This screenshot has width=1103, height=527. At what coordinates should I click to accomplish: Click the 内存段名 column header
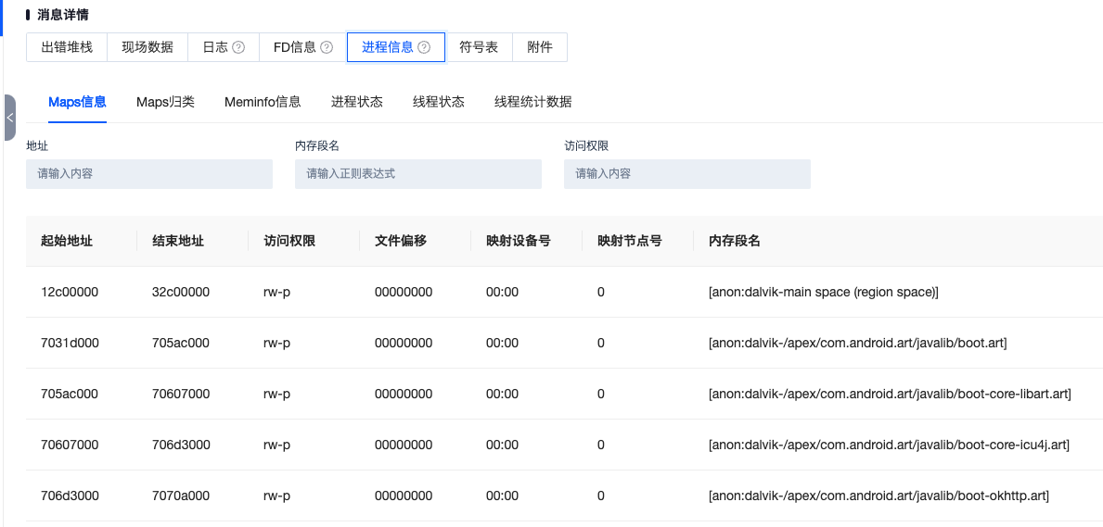tap(734, 241)
